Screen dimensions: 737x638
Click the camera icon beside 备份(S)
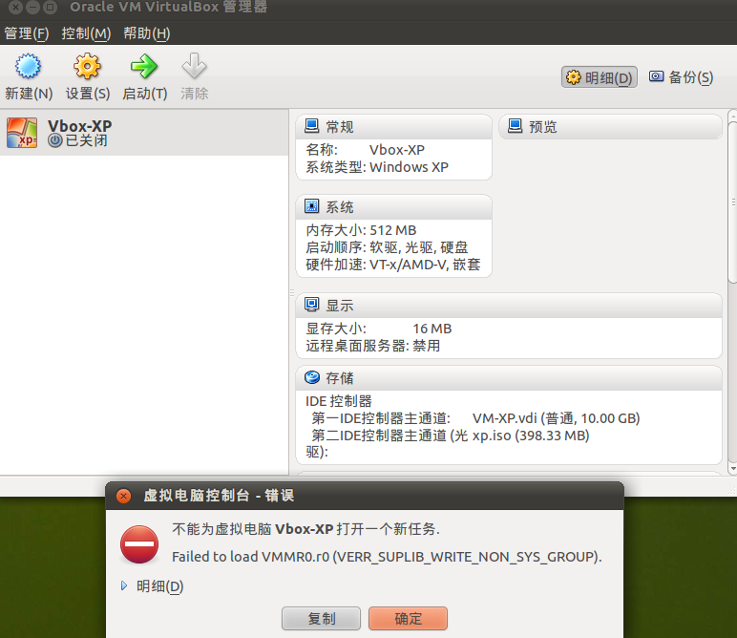656,76
